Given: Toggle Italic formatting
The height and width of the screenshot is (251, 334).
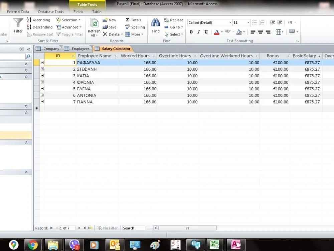Looking at the screenshot, I should [x=198, y=32].
